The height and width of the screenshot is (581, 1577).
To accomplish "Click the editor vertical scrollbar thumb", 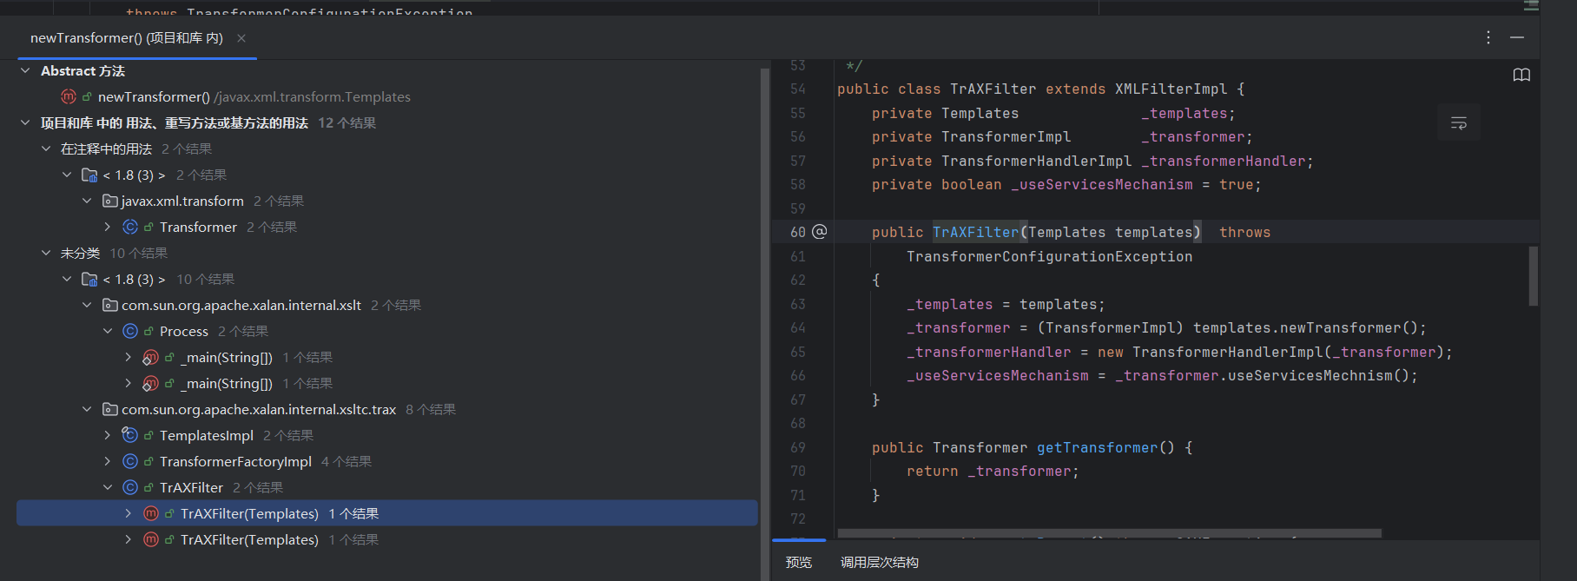I will coord(1533,276).
